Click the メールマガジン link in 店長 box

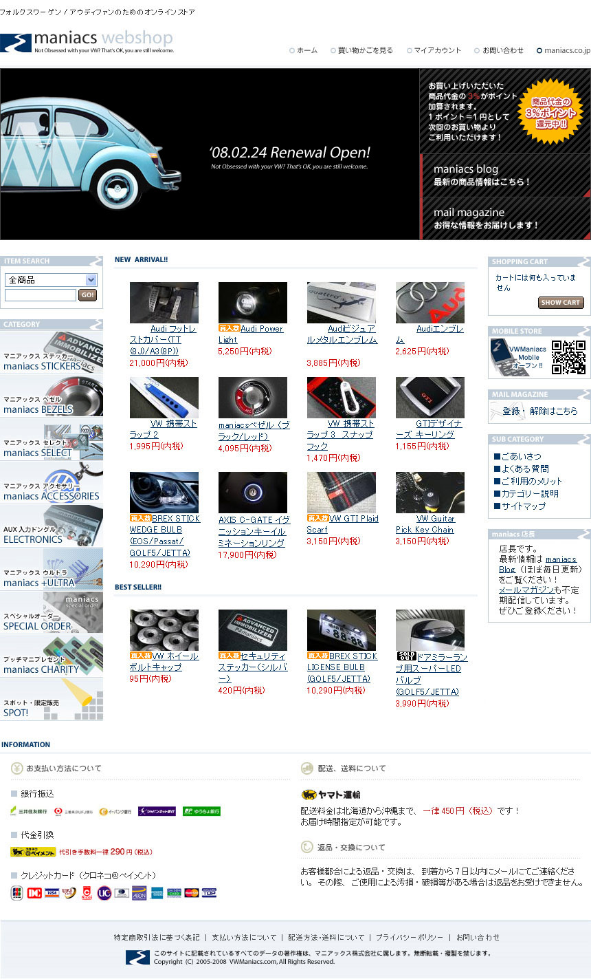(x=526, y=590)
